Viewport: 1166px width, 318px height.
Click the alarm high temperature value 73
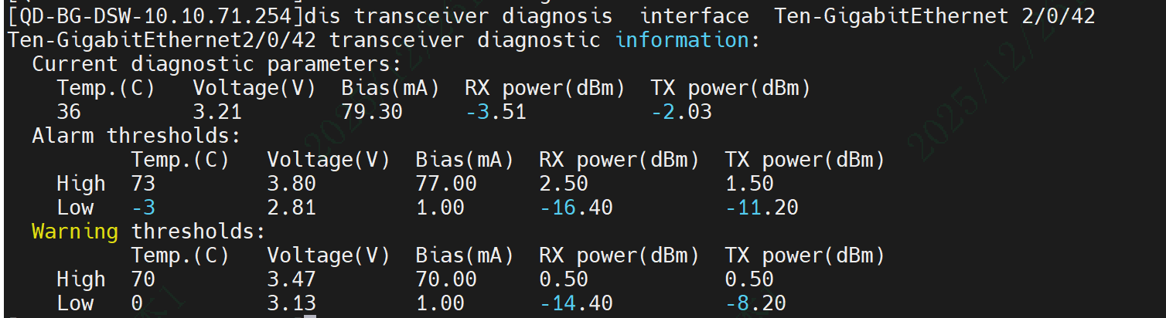[x=143, y=184]
